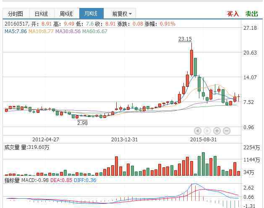Click the 2013-12-31 date label

click(x=124, y=140)
